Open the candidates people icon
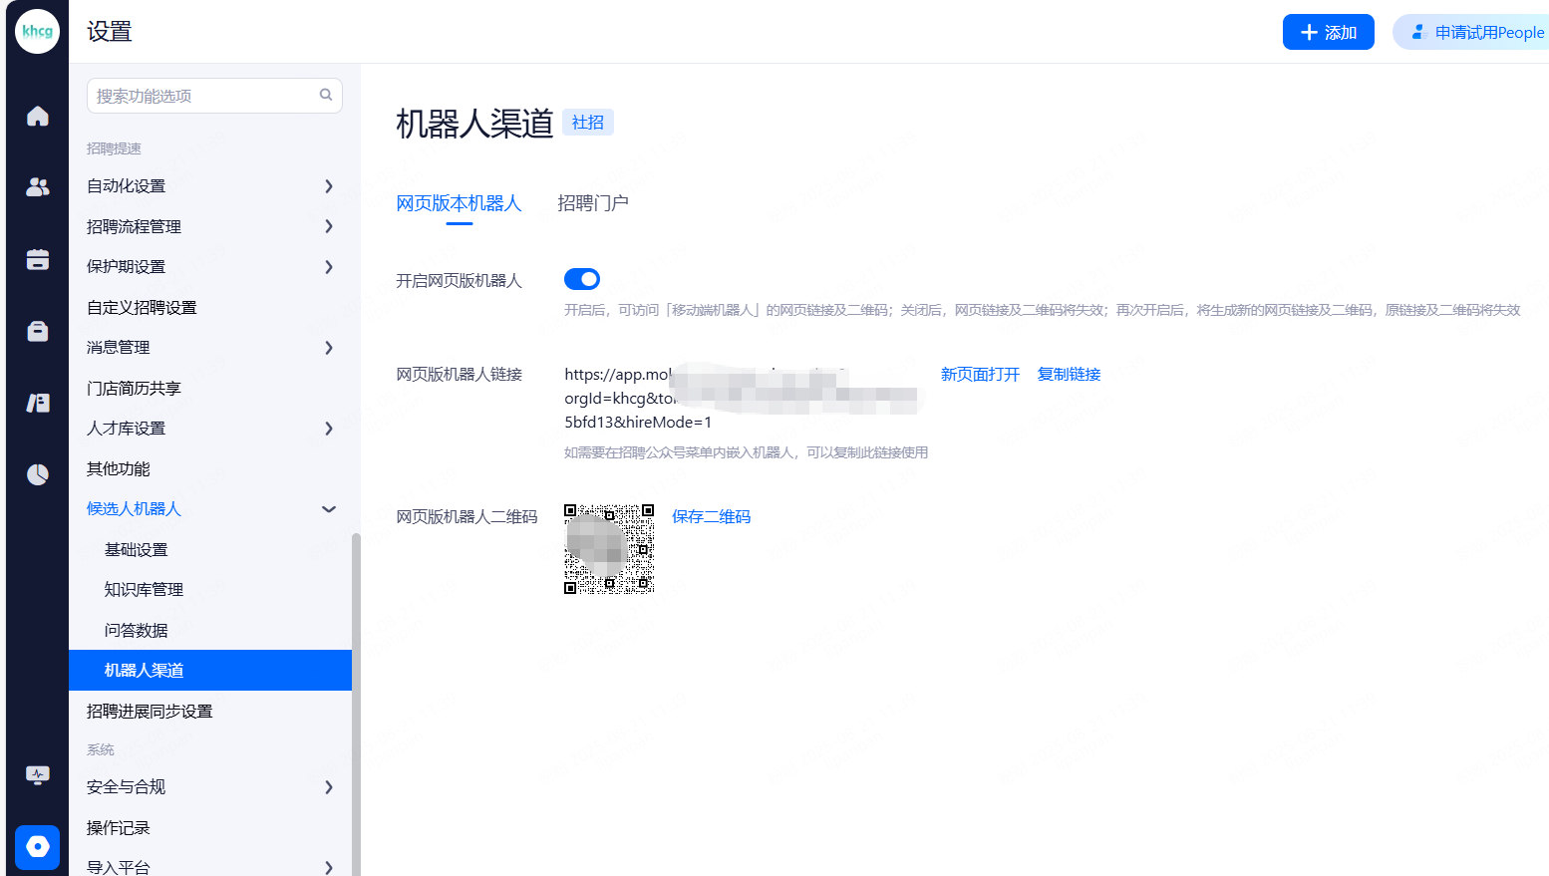 click(x=38, y=186)
